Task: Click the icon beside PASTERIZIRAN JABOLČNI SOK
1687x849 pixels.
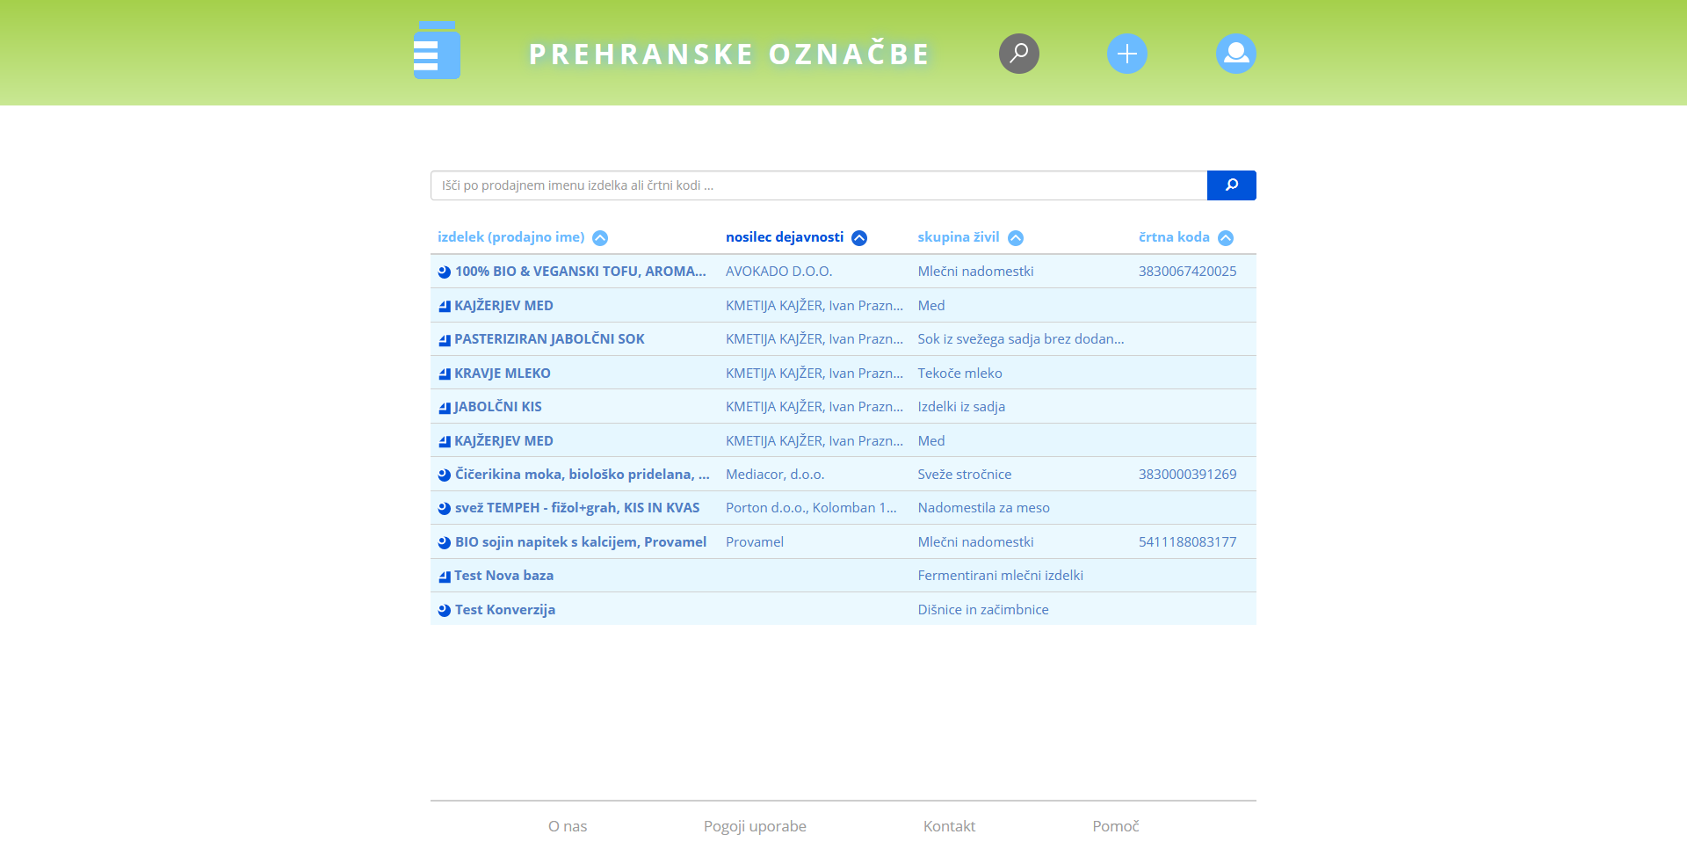Action: pyautogui.click(x=445, y=340)
